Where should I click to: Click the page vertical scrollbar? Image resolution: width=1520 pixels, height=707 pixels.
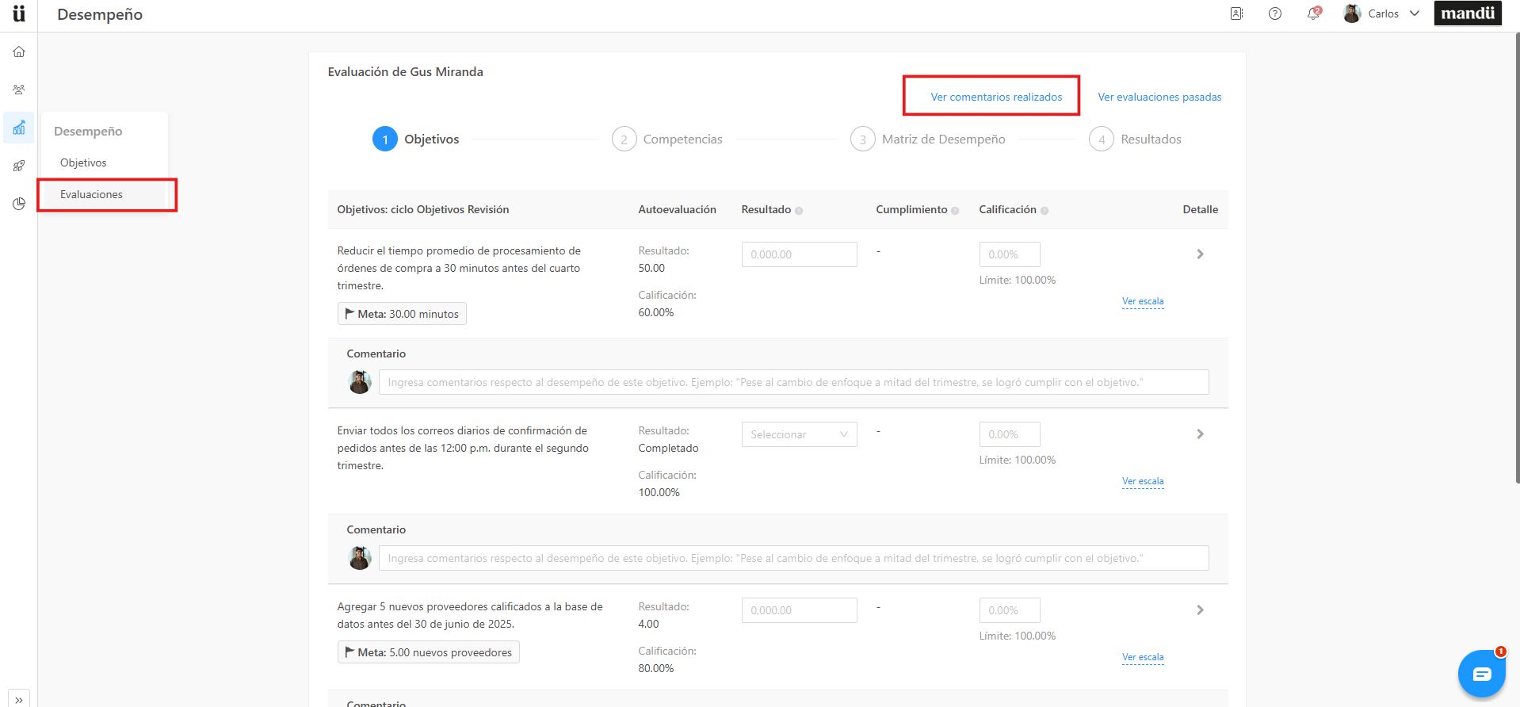pos(1517,258)
